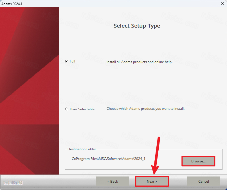Select the Full setup radio button
The height and width of the screenshot is (190, 227).
click(66, 61)
